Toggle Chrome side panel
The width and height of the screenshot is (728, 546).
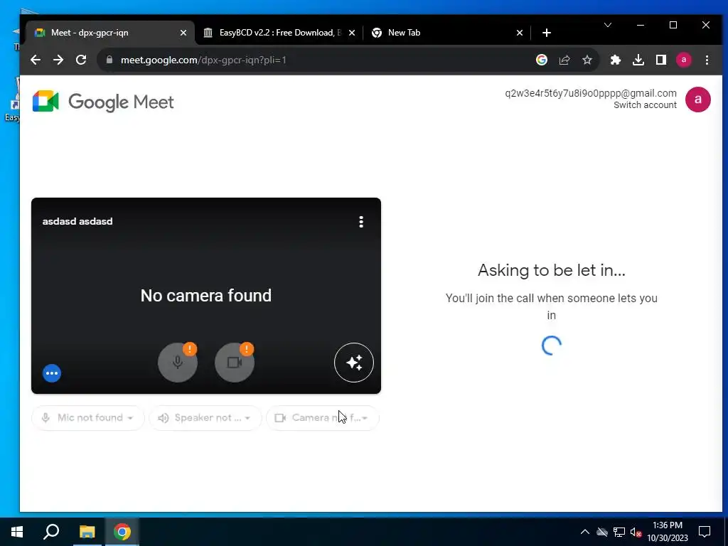tap(661, 60)
